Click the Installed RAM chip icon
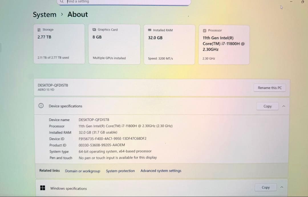The image size is (308, 197). tap(150, 30)
